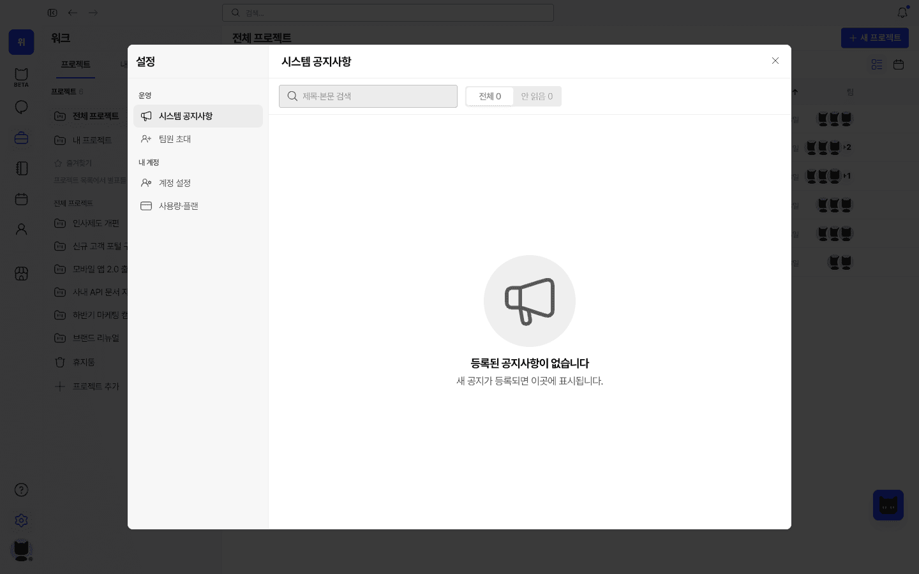This screenshot has width=919, height=574.
Task: Click the store icon in left rail
Action: [x=21, y=274]
